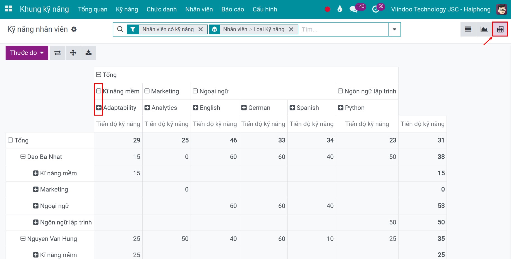Click the red recording dot icon
Image resolution: width=511 pixels, height=259 pixels.
(327, 9)
